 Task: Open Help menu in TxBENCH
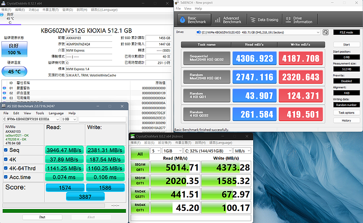click(198, 8)
